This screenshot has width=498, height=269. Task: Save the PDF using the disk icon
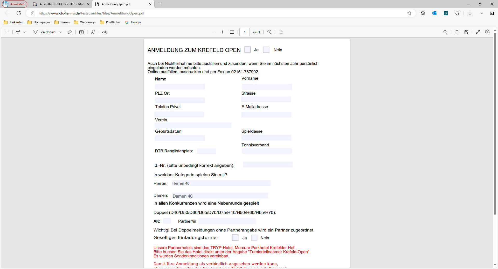point(466,32)
